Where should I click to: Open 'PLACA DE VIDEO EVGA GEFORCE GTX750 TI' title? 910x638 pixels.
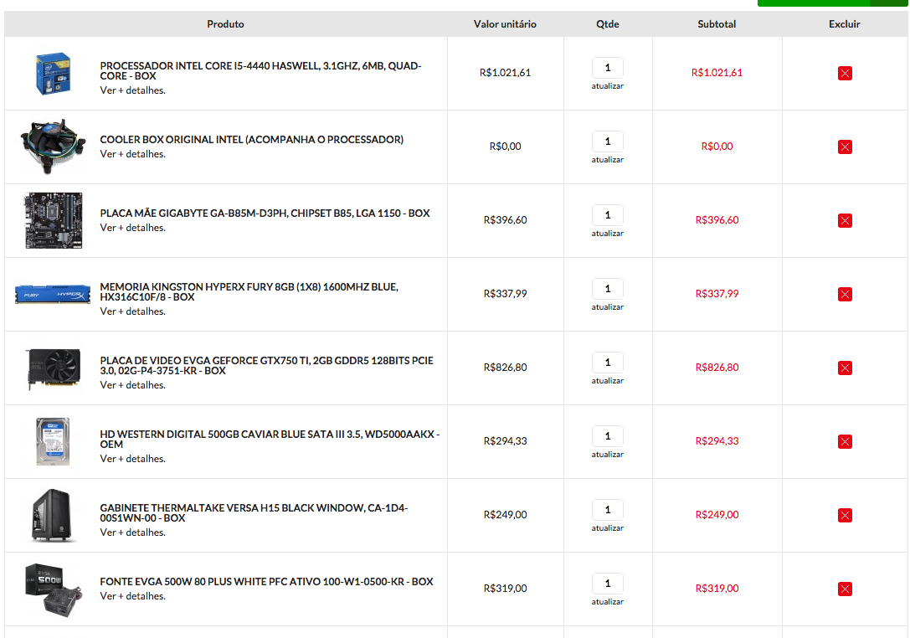coord(266,366)
